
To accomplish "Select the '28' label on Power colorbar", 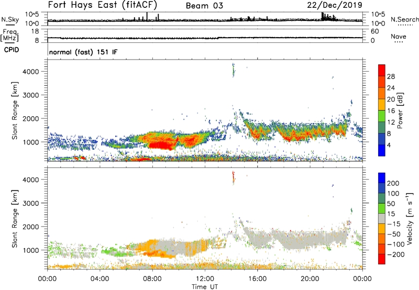I will click(391, 76).
